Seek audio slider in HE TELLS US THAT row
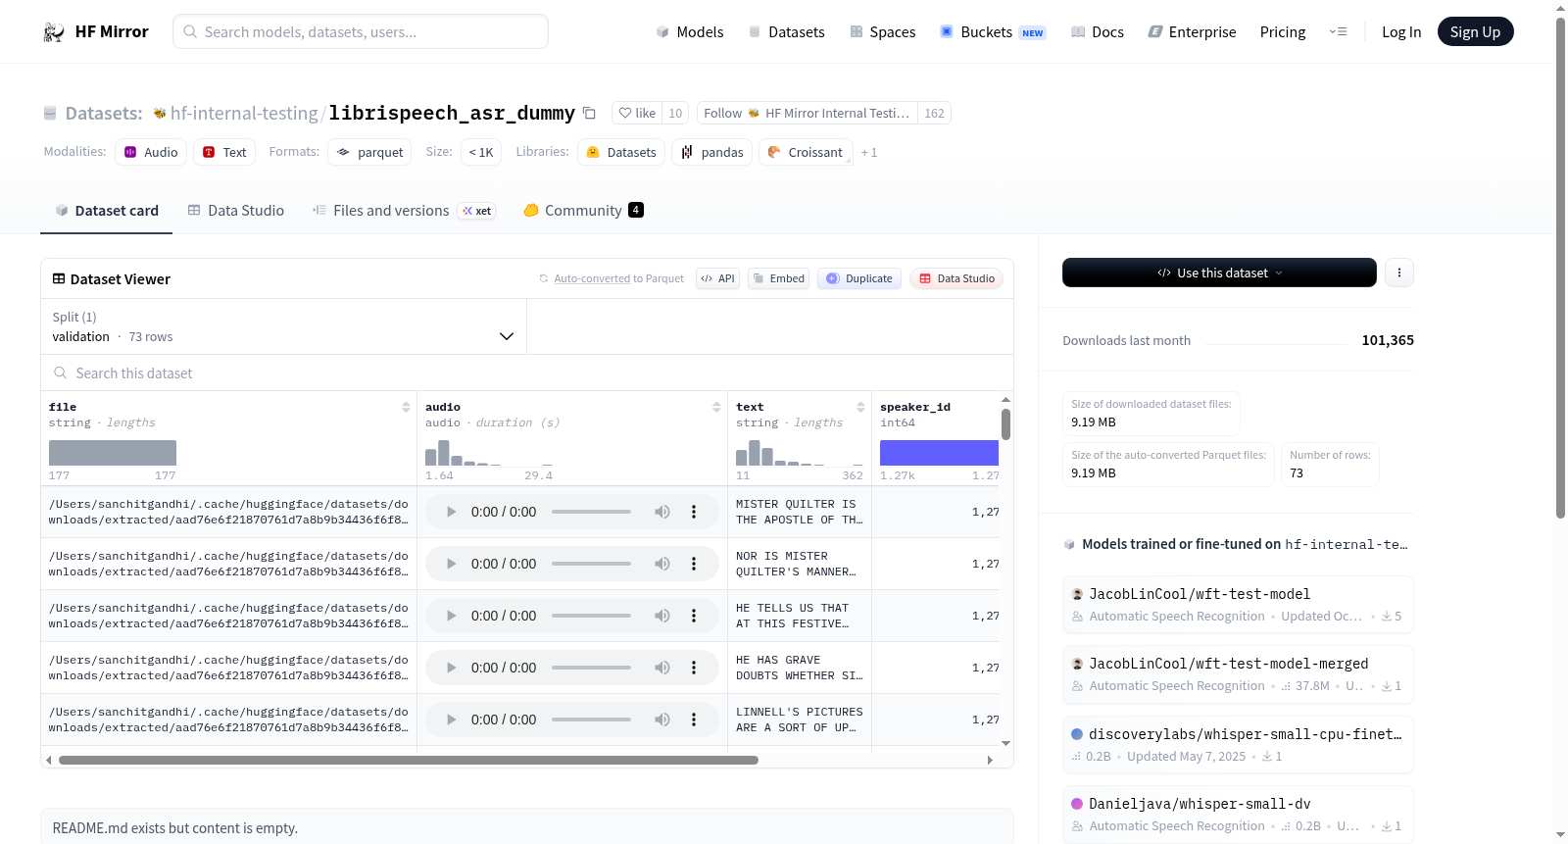Image resolution: width=1568 pixels, height=844 pixels. pos(591,616)
